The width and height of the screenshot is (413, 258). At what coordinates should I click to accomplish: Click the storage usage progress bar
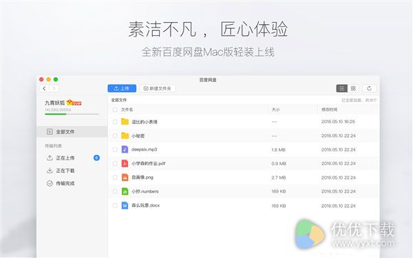72,114
